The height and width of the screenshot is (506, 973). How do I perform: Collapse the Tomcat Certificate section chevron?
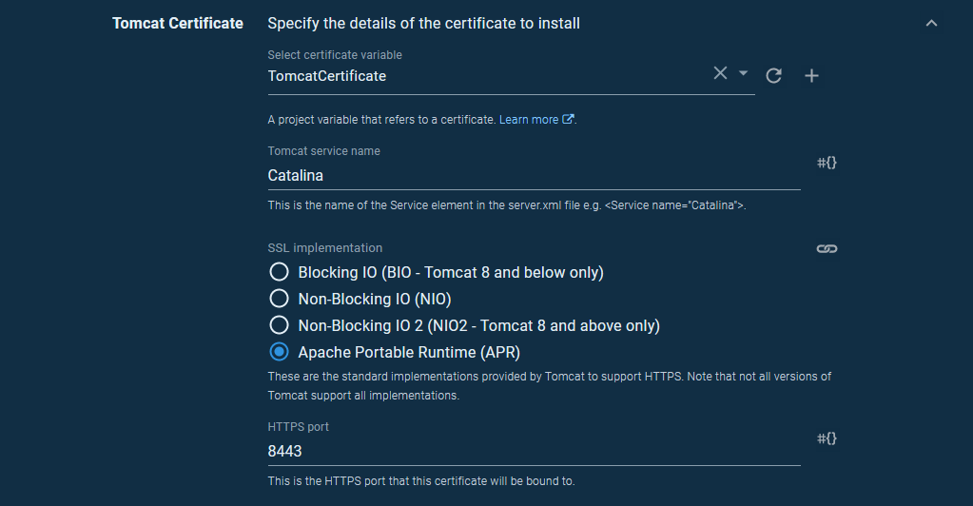click(931, 23)
